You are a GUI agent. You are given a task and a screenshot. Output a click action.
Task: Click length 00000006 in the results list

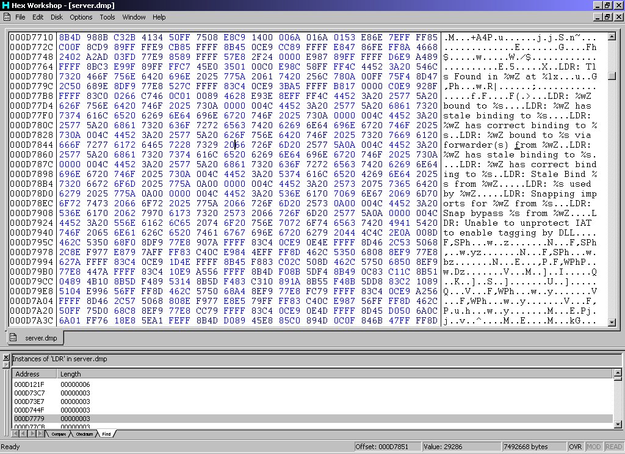[75, 384]
